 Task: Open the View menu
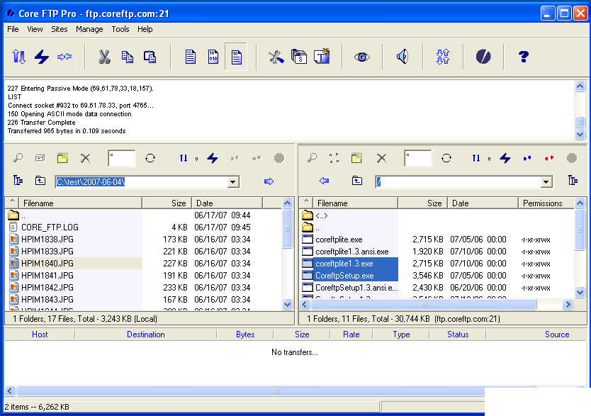(35, 29)
